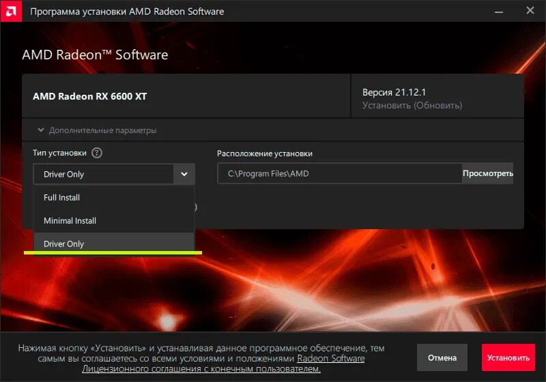The image size is (546, 382).
Task: Click the Установить (Обновить) status text
Action: (x=412, y=106)
